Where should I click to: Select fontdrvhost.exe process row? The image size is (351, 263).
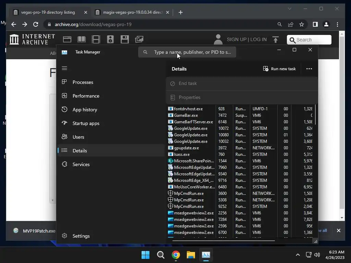[240, 109]
